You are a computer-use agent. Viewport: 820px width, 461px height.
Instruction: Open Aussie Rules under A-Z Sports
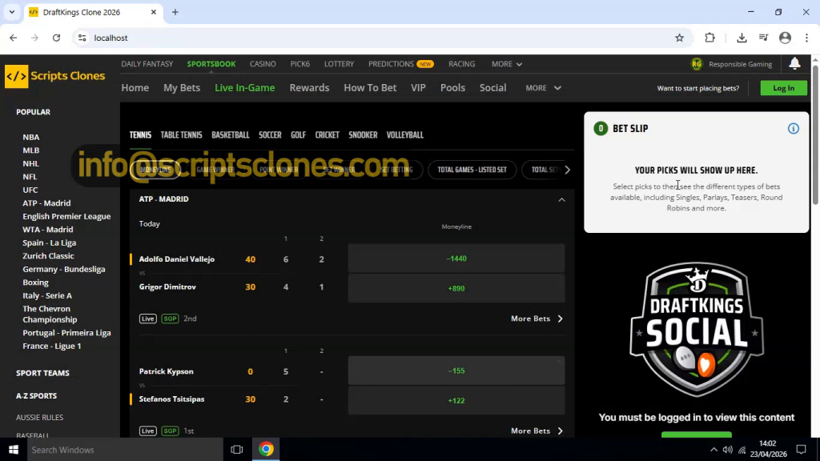tap(40, 417)
